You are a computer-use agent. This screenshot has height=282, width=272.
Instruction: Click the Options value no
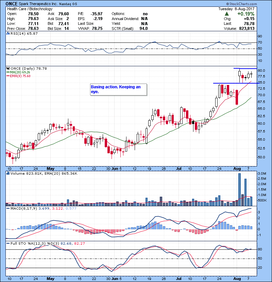[145, 14]
